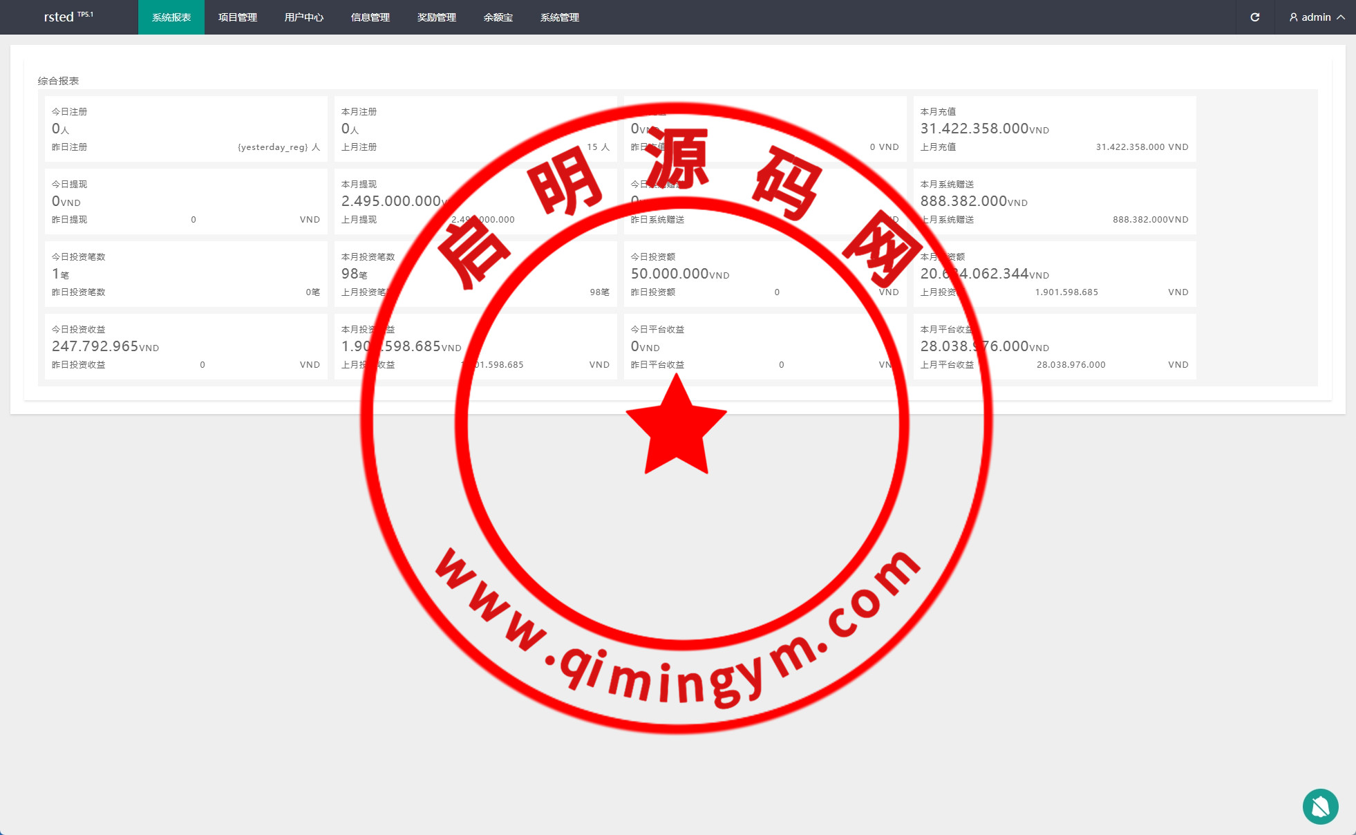Toggle the muted notification bell button

(x=1320, y=806)
